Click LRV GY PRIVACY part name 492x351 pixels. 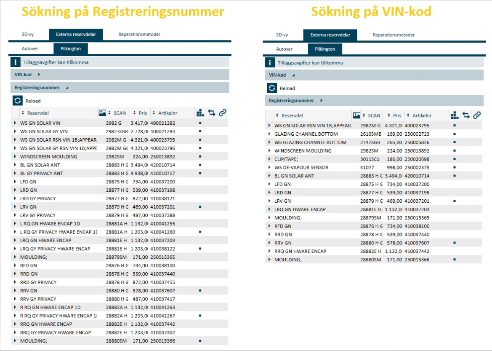pyautogui.click(x=37, y=215)
